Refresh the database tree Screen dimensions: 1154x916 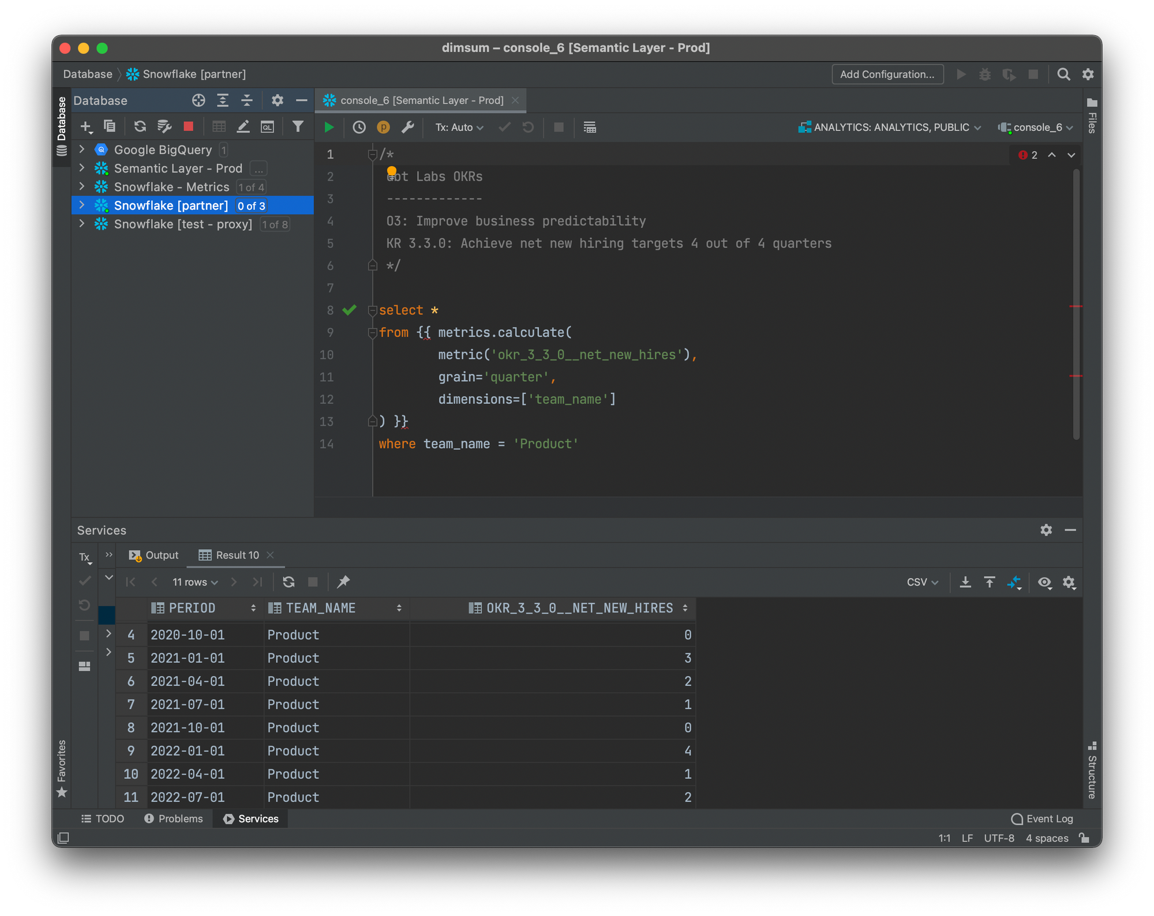[x=140, y=127]
